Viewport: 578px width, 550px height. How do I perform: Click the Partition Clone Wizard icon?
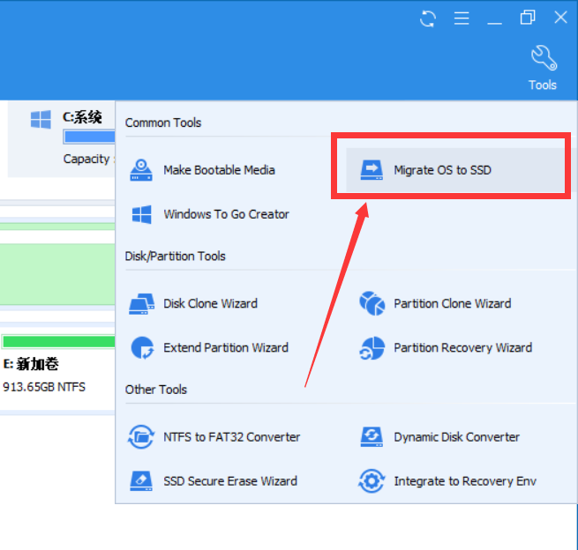click(372, 303)
